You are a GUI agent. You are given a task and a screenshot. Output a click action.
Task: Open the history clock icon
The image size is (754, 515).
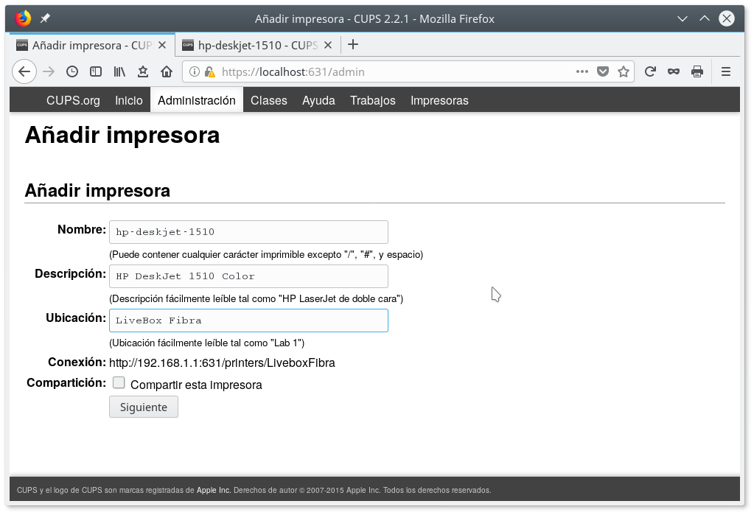click(x=72, y=71)
